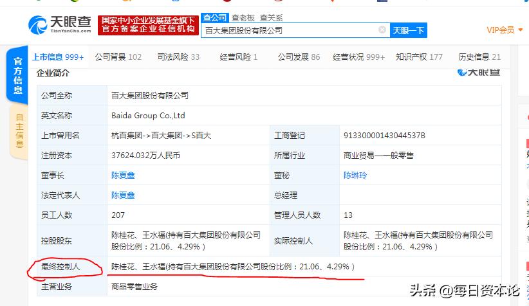The image size is (529, 306).
Task: Open the 知识产权 177 tab
Action: pos(419,57)
